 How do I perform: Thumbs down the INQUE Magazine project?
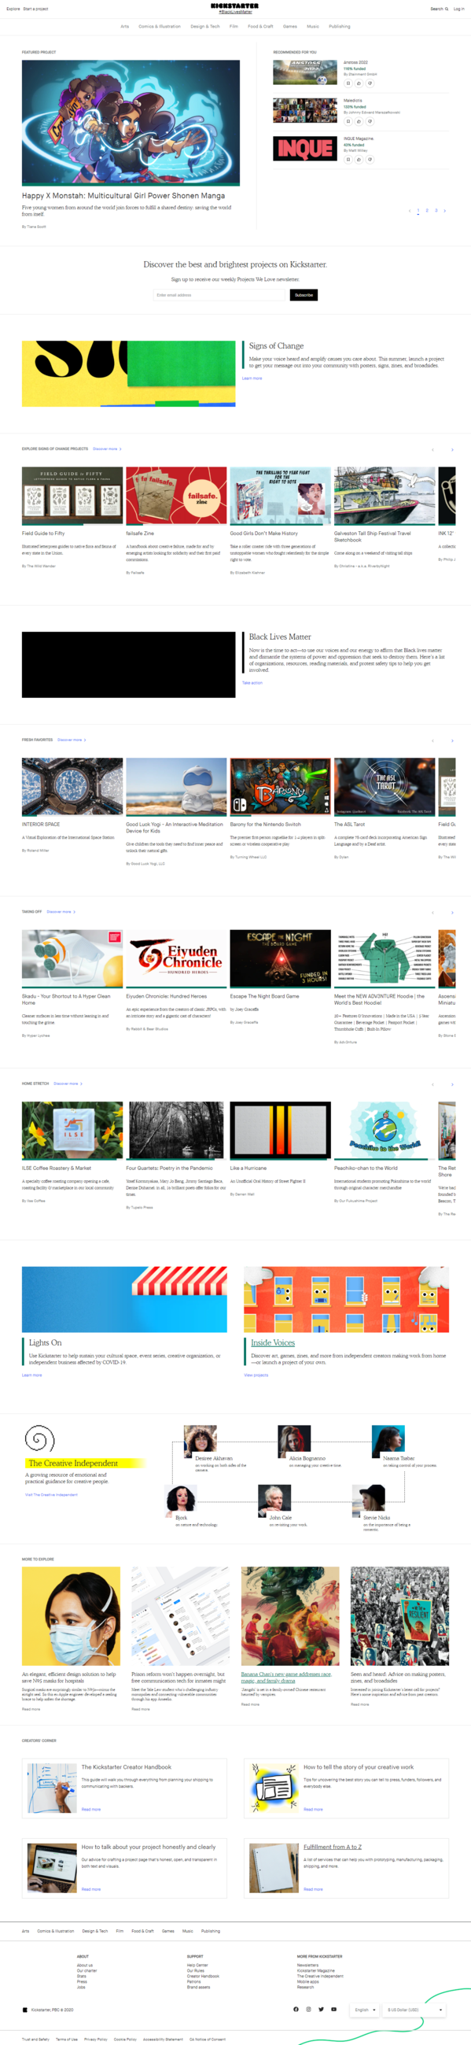pos(369,160)
